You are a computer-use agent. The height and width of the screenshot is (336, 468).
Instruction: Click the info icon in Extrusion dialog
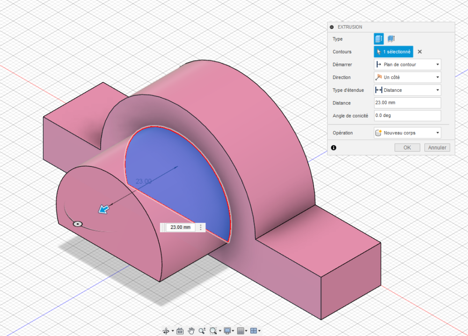click(x=333, y=147)
